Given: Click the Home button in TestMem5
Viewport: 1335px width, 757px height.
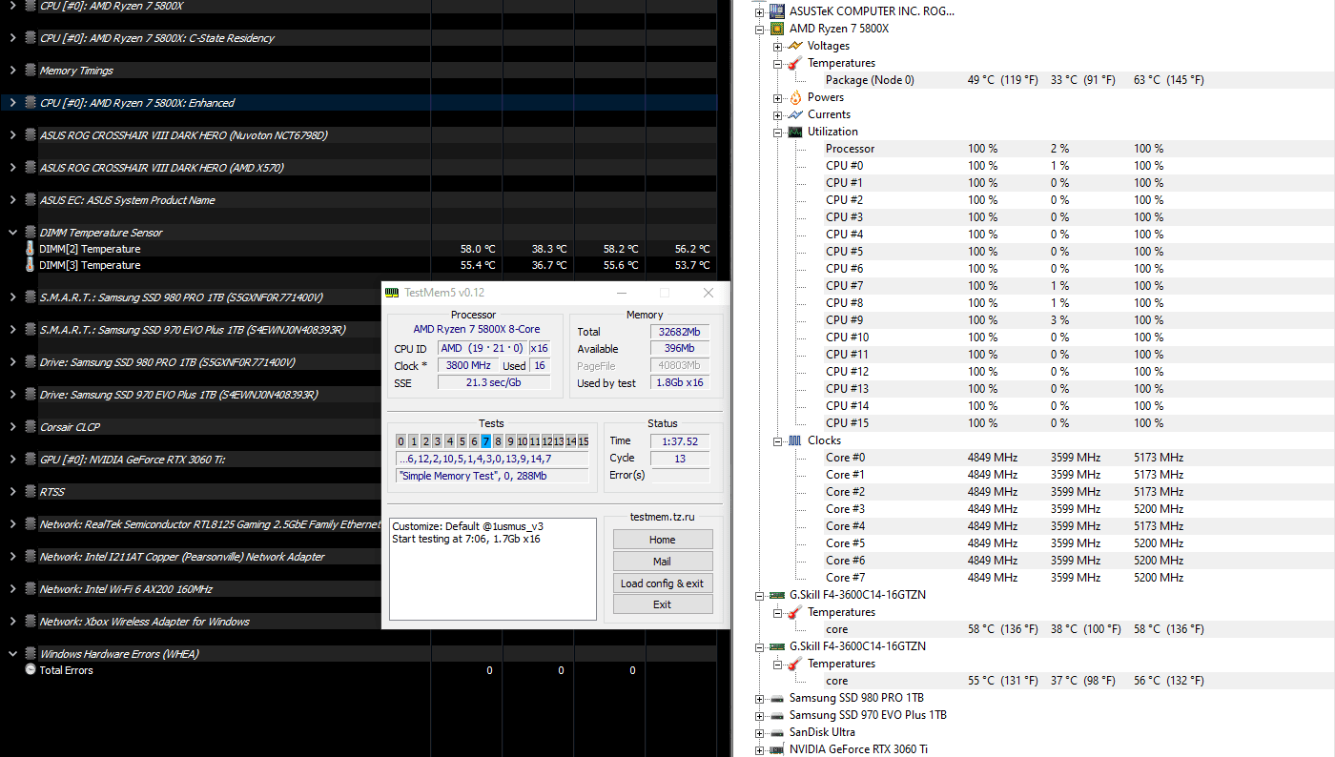Looking at the screenshot, I should coord(663,540).
